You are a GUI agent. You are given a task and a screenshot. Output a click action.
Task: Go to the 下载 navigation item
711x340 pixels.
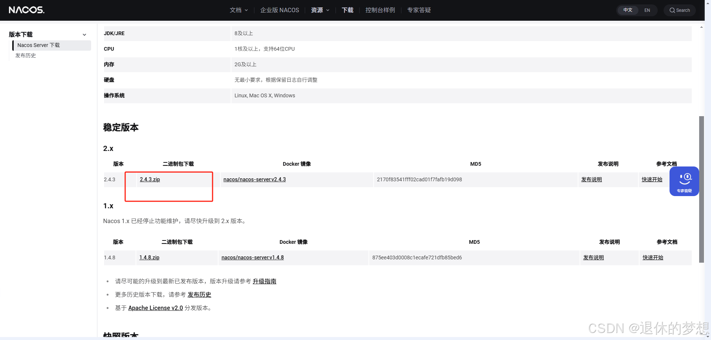[x=347, y=10]
